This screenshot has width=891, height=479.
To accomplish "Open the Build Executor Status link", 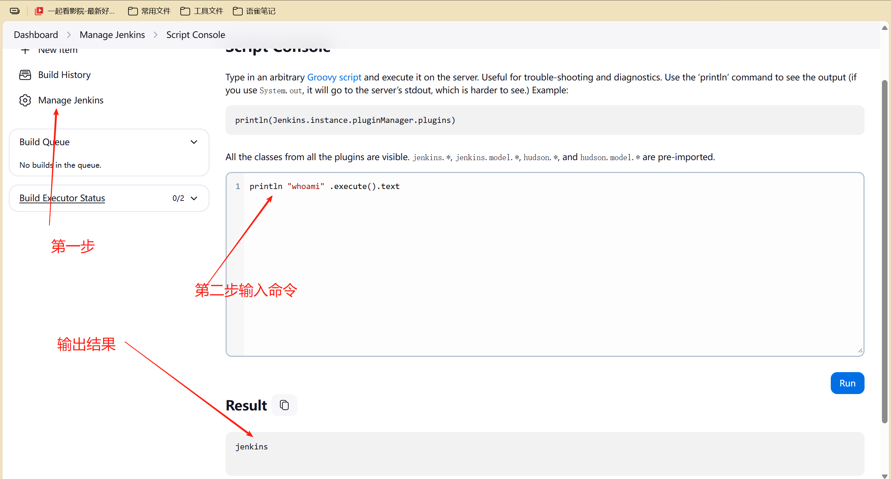I will [62, 198].
